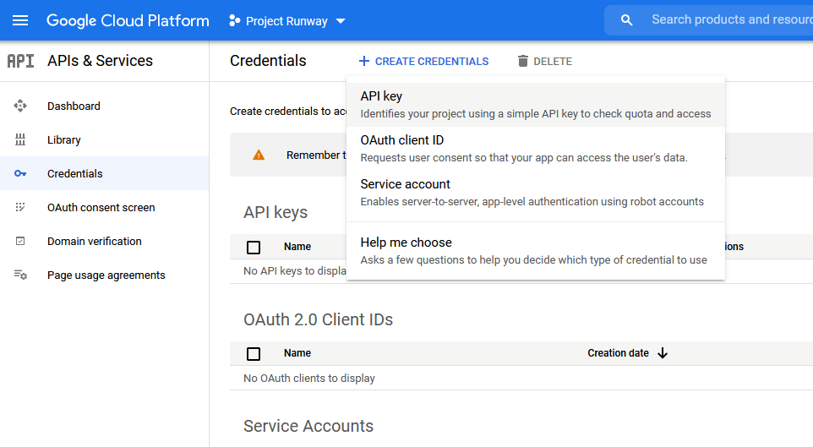Click the Library grid icon
This screenshot has height=447, width=813.
click(20, 139)
